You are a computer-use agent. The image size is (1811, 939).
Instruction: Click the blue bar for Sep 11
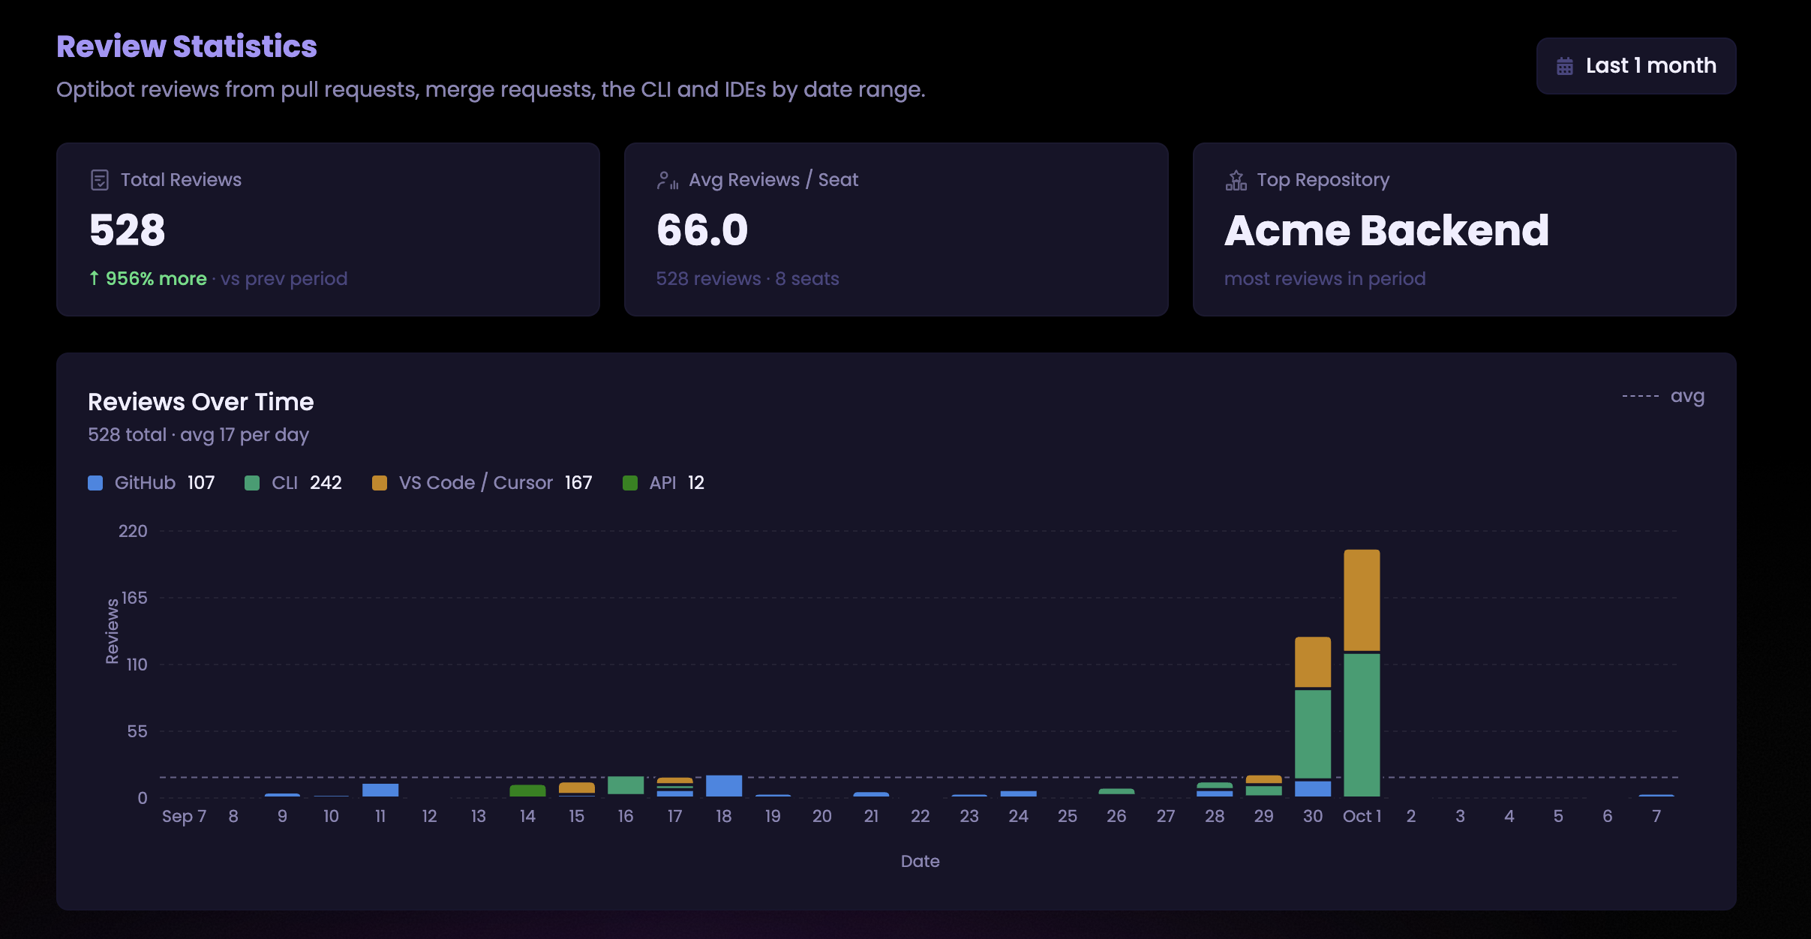click(380, 790)
